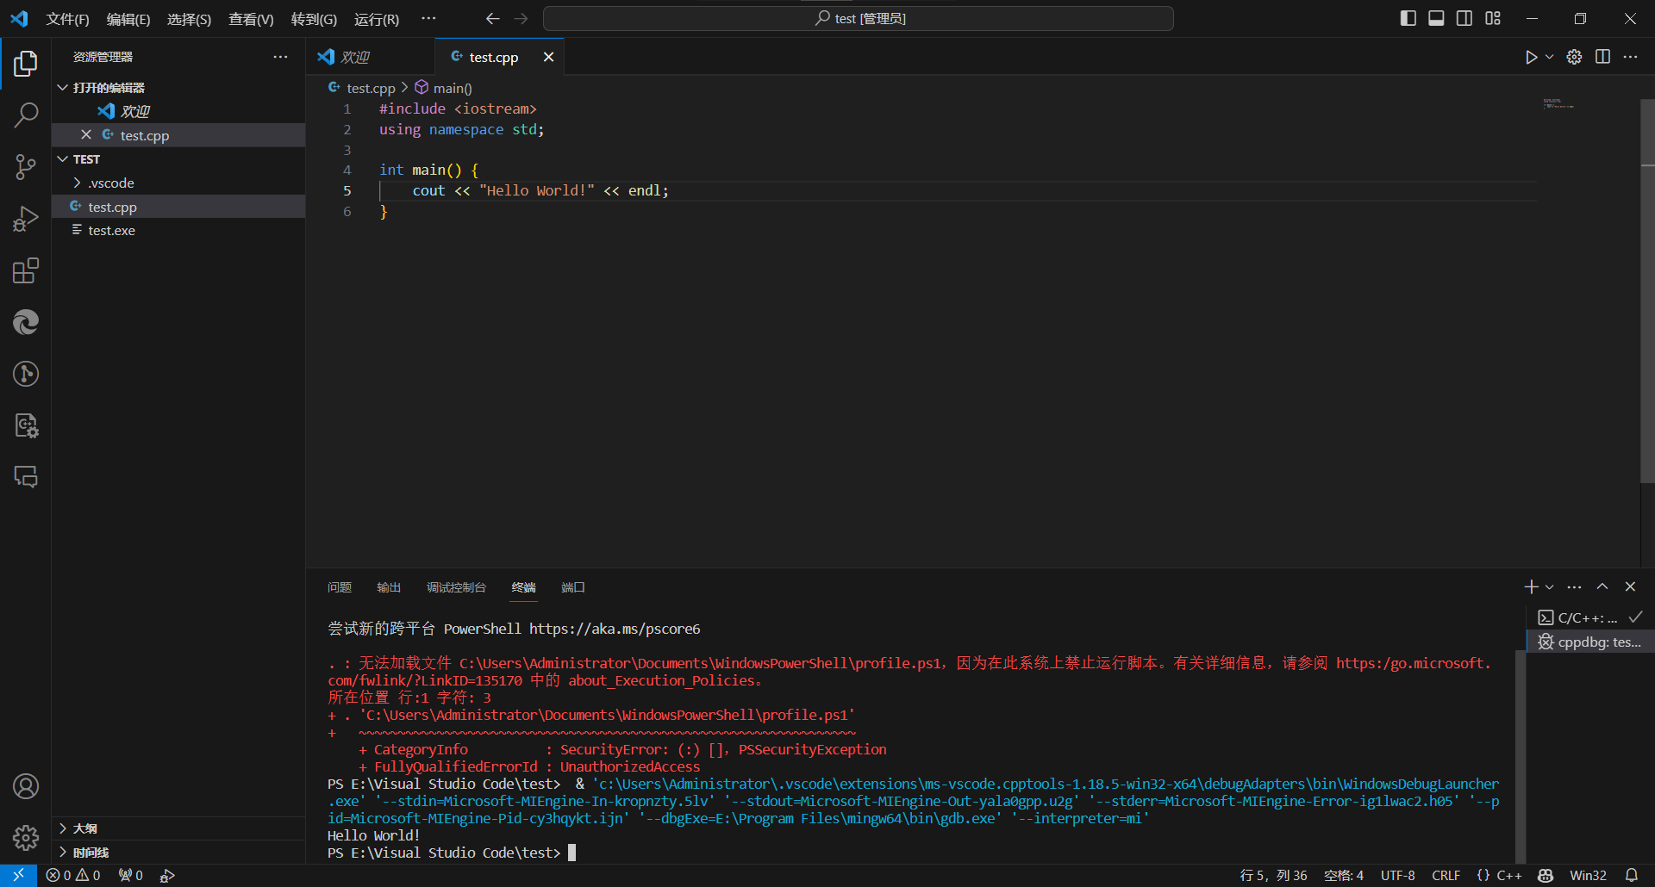Image resolution: width=1655 pixels, height=887 pixels.
Task: Toggle the bottom panel visibility
Action: coord(1436,18)
